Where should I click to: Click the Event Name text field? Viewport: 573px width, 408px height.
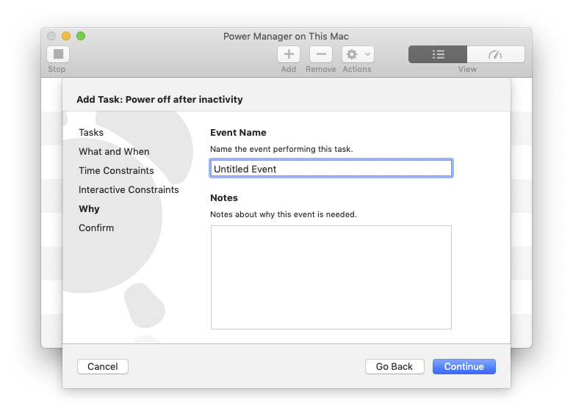pos(331,169)
